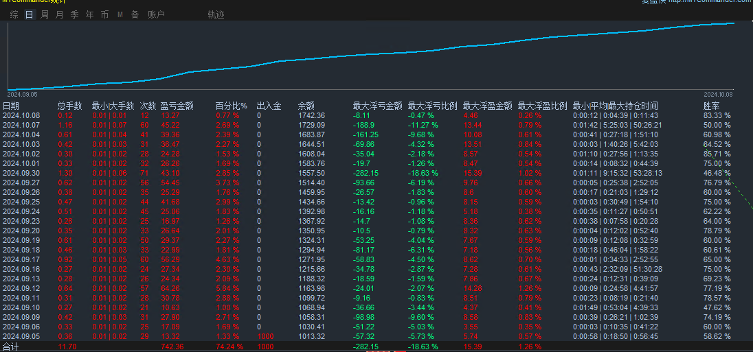Click holding time 0:01:42 | 5:25:03 | 50:26:21
Viewport: 753px width, 352px height.
click(x=618, y=125)
